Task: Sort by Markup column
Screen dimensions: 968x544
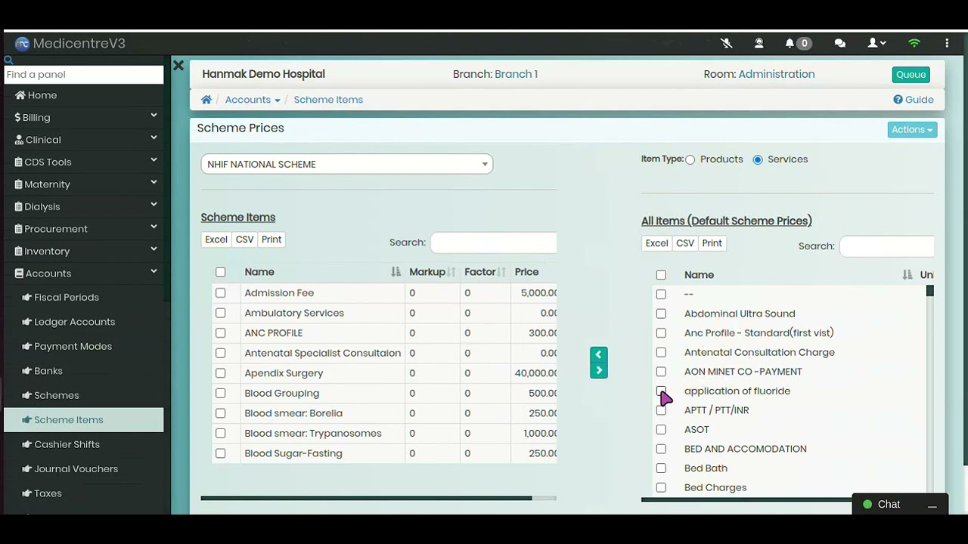Action: (433, 272)
